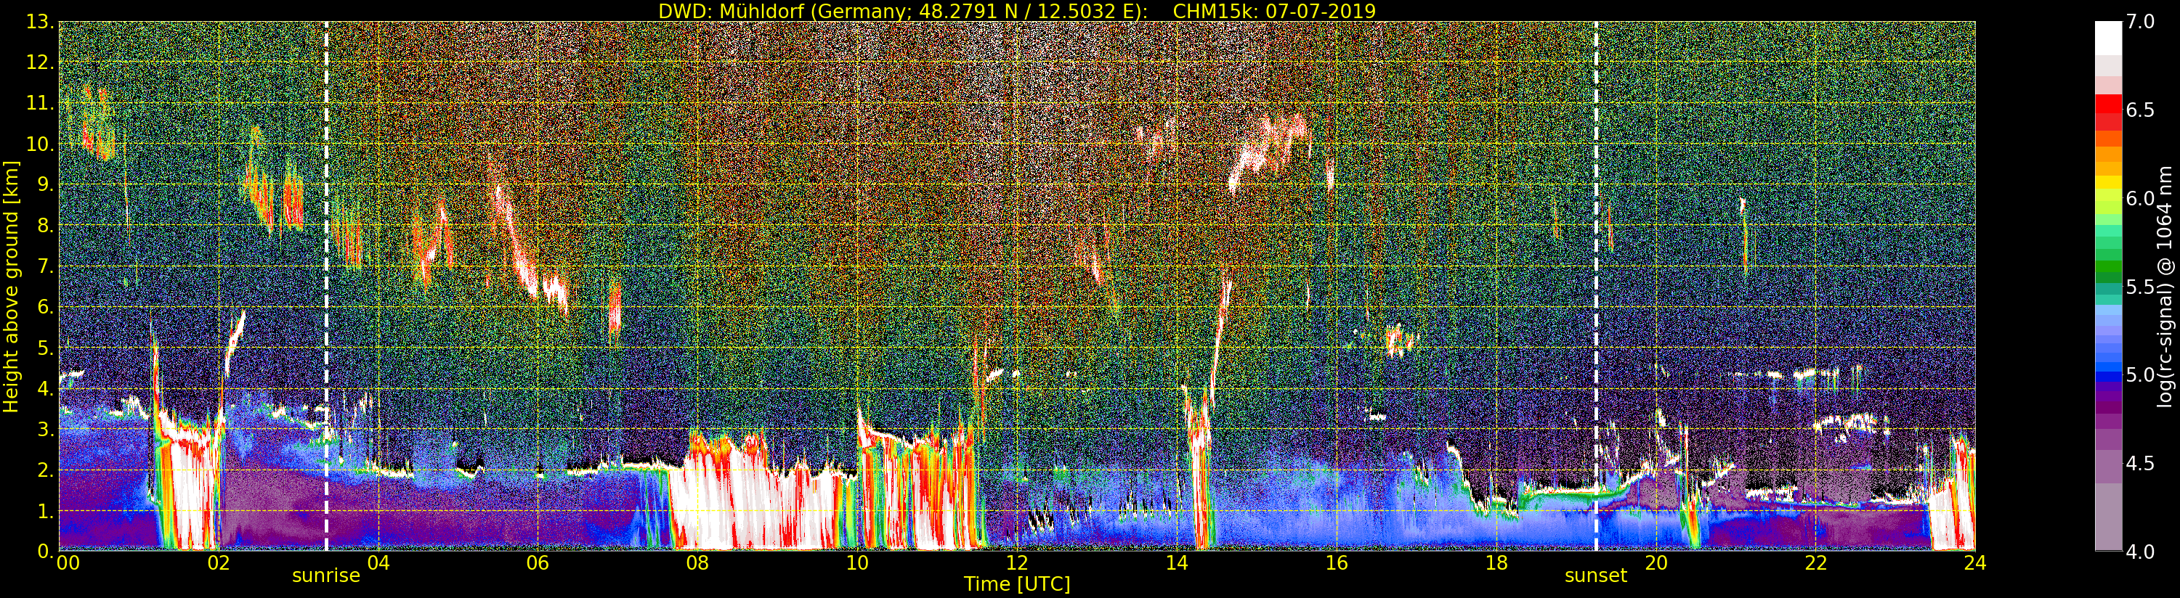The height and width of the screenshot is (598, 2180).
Task: Click the 'CHM15k: 07-07-2019' title text
Action: click(1273, 11)
